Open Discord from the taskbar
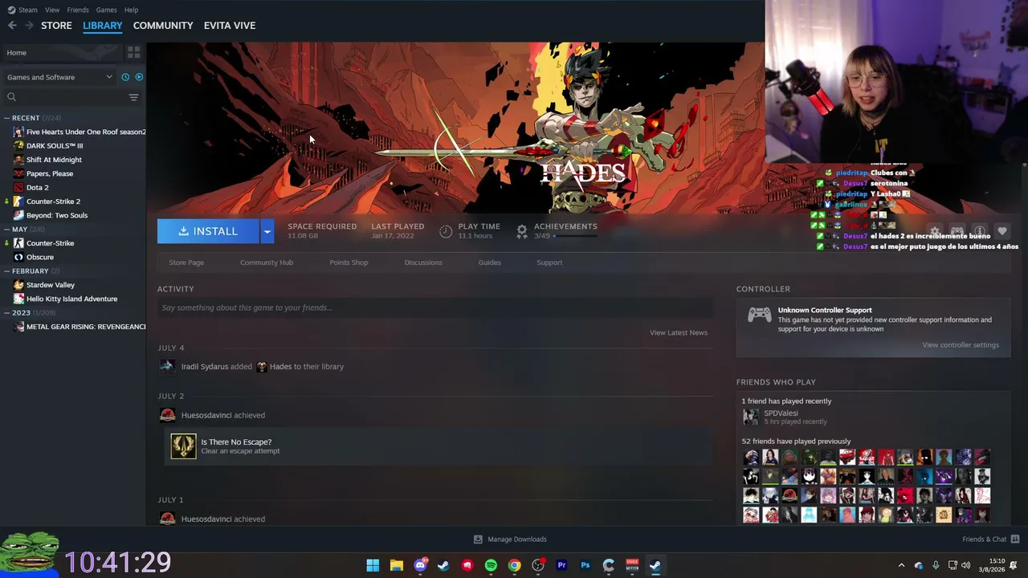Image resolution: width=1028 pixels, height=578 pixels. tap(420, 565)
